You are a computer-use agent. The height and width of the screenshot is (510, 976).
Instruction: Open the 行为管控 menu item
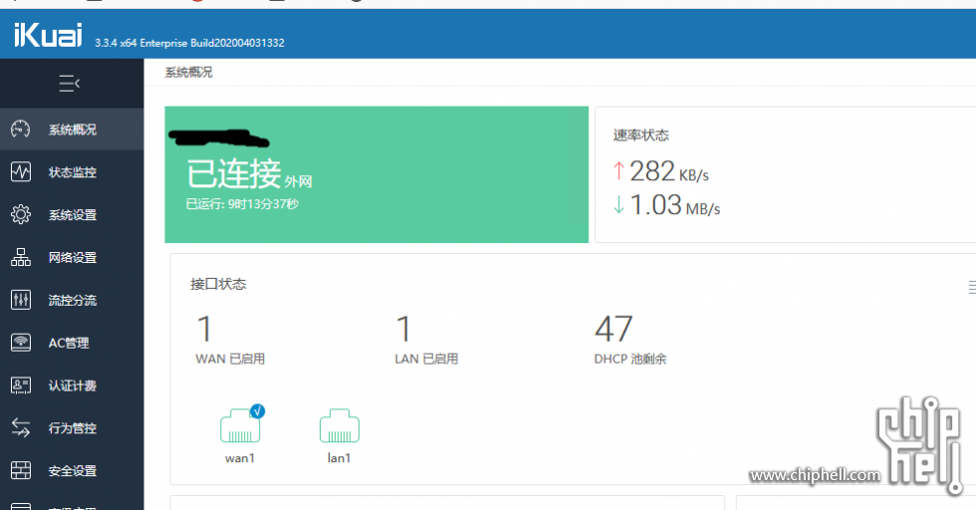[72, 427]
